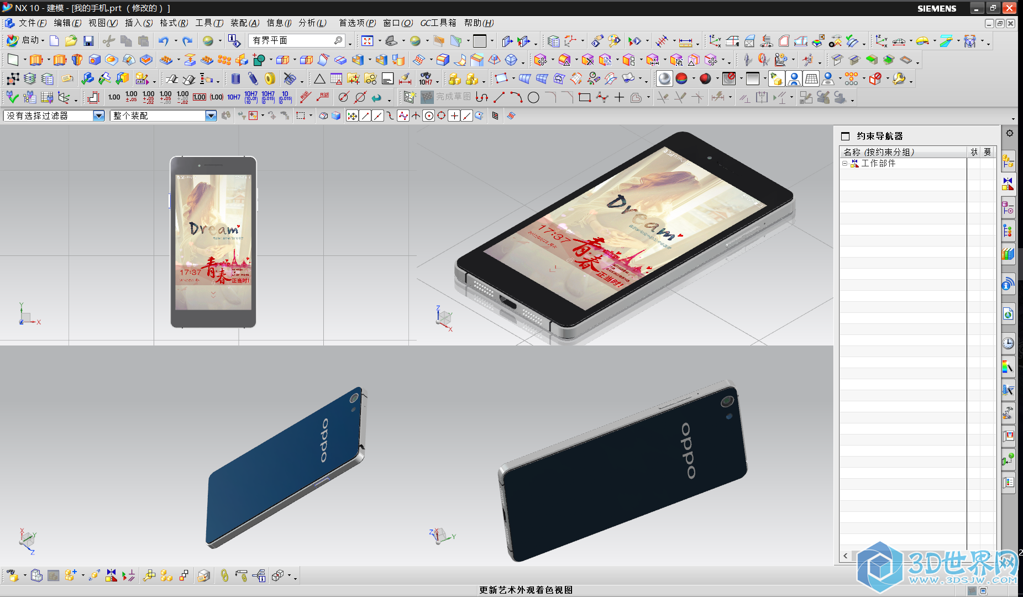
Task: Open the GC工具箱 menu
Action: click(438, 23)
